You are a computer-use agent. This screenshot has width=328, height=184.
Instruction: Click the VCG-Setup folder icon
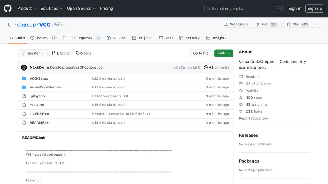(x=24, y=78)
